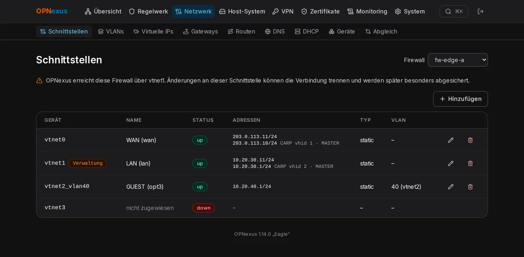Switch to the Routen tab
Image resolution: width=524 pixels, height=257 pixels.
click(242, 31)
